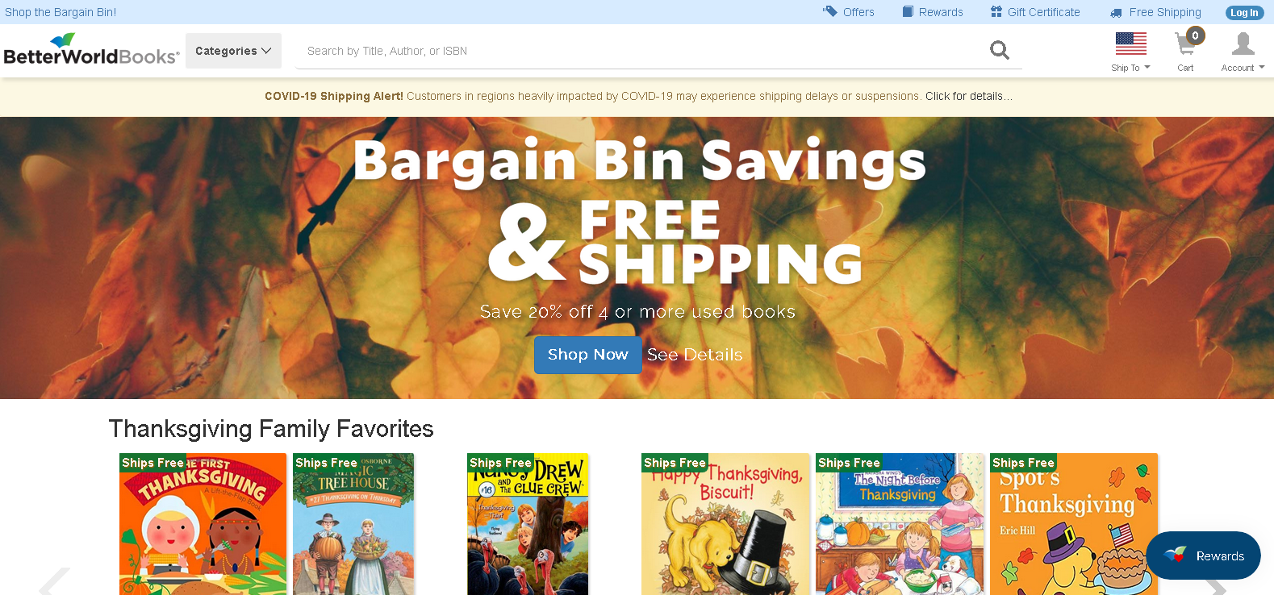Open Spot's Thanksgiving book cover
Image resolution: width=1274 pixels, height=595 pixels.
coord(1074,524)
